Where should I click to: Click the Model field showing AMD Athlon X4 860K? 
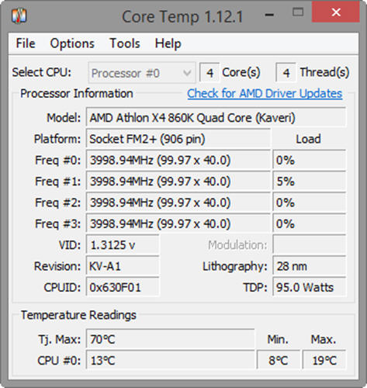pos(216,118)
